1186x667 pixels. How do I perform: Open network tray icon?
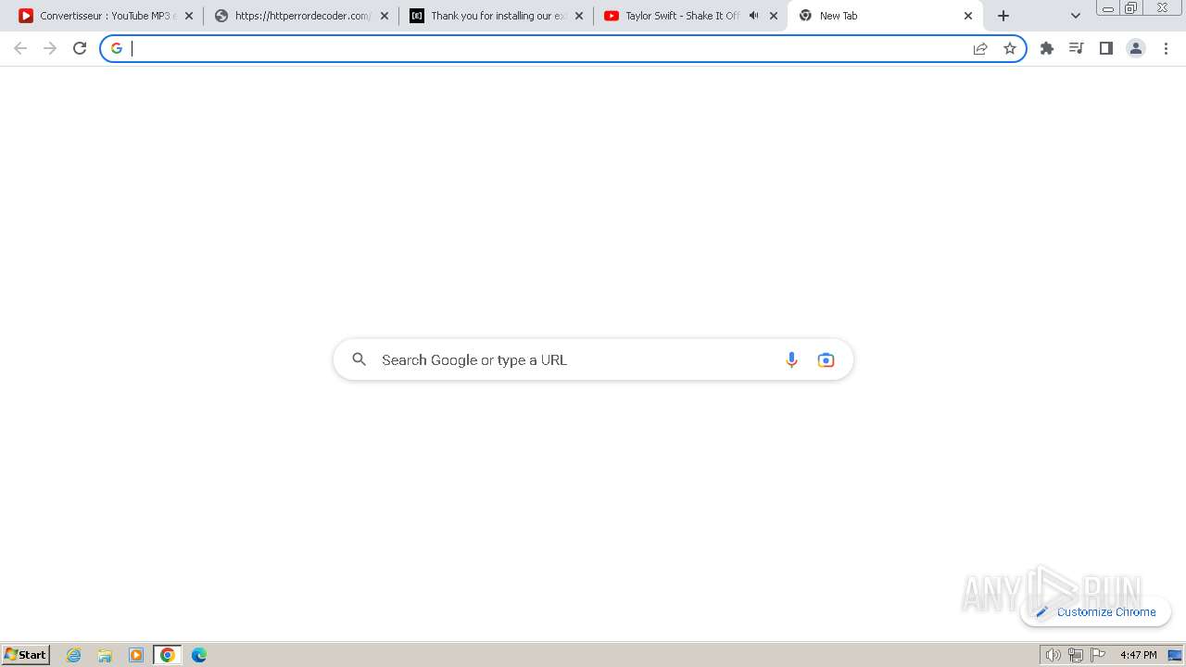1076,655
